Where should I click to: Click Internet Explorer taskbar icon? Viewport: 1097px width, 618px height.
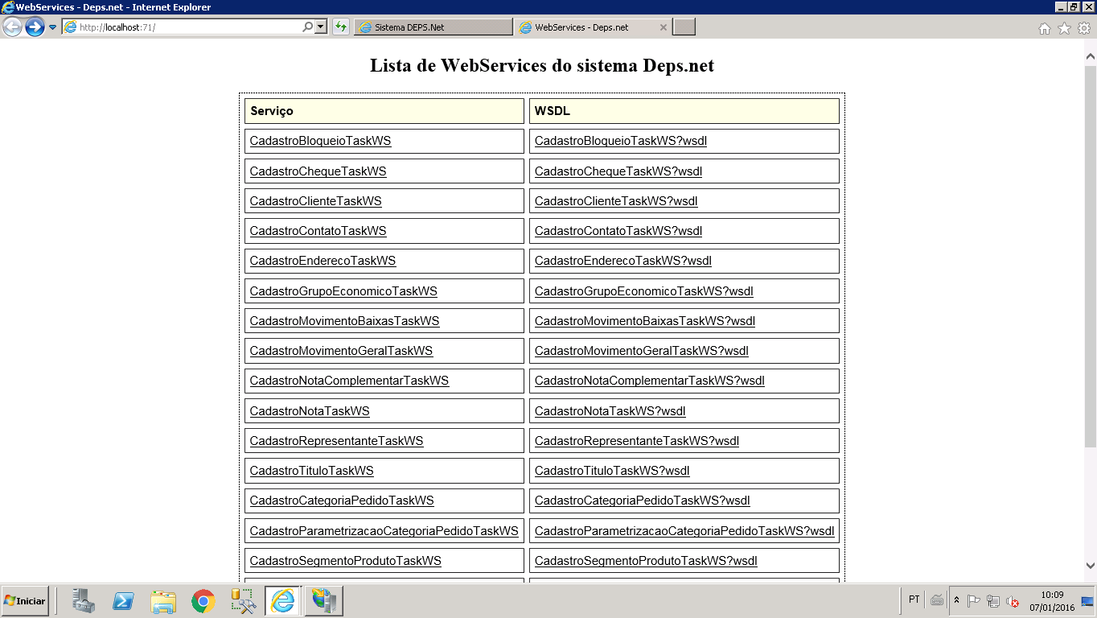283,601
